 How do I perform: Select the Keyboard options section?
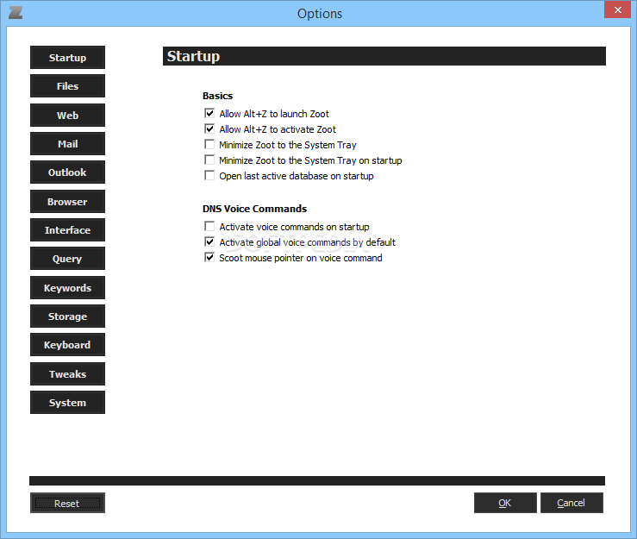pos(67,344)
